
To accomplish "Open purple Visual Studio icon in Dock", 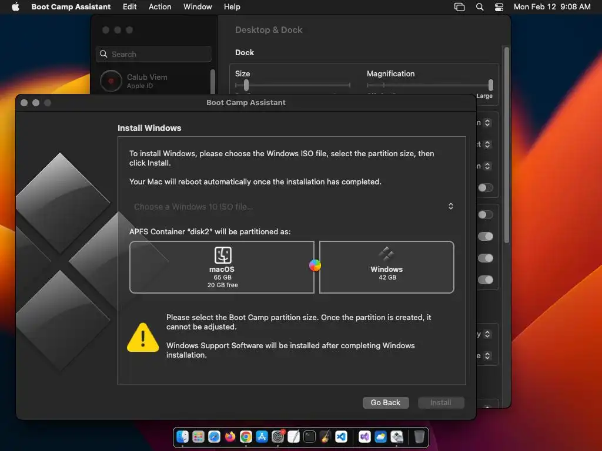I will tap(364, 436).
